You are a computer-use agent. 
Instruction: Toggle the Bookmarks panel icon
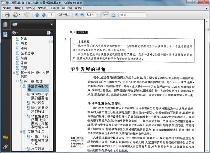point(6,34)
